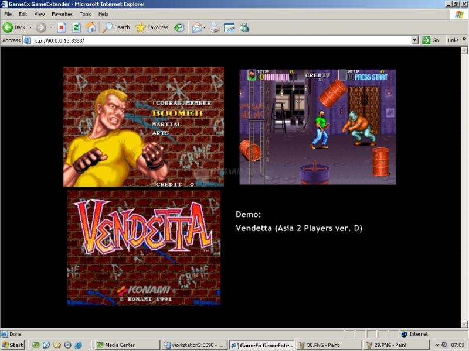Refresh the page with the green arrows icon

[x=76, y=27]
